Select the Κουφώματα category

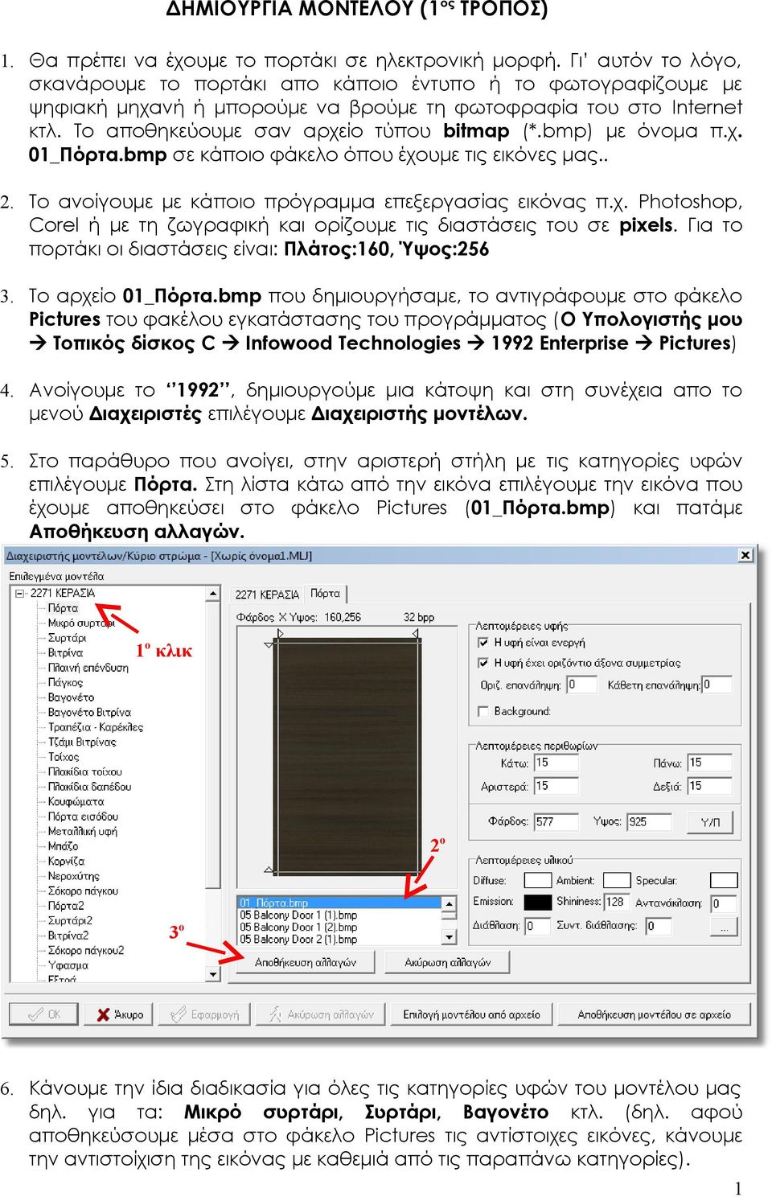click(x=76, y=801)
